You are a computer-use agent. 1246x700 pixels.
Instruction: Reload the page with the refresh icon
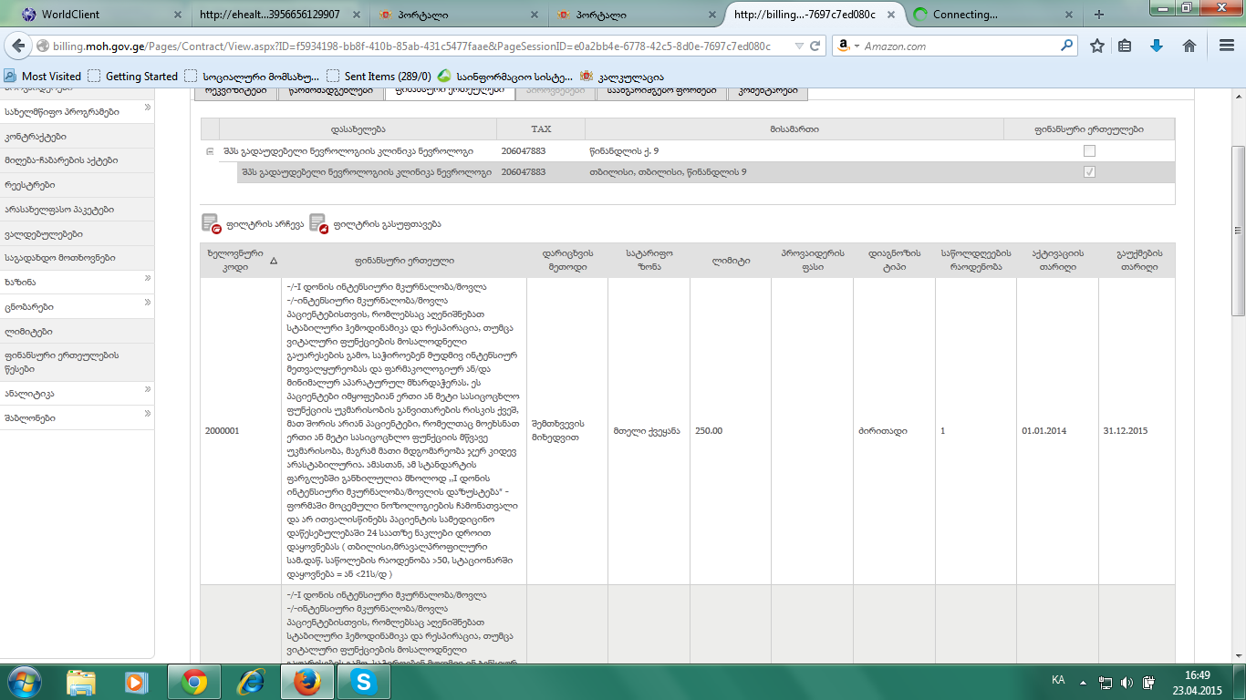pyautogui.click(x=815, y=46)
